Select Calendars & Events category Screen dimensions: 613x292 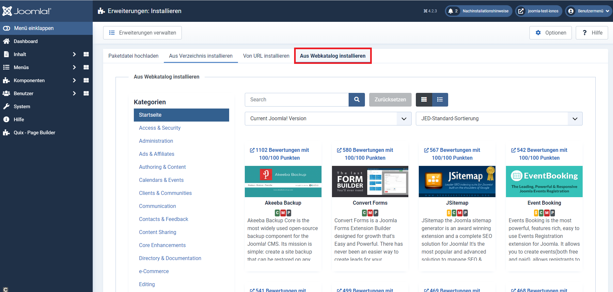point(161,180)
